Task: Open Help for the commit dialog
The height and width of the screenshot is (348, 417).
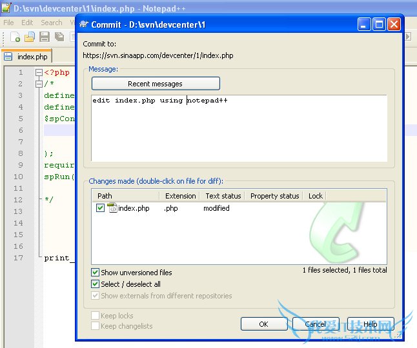Action: point(371,324)
